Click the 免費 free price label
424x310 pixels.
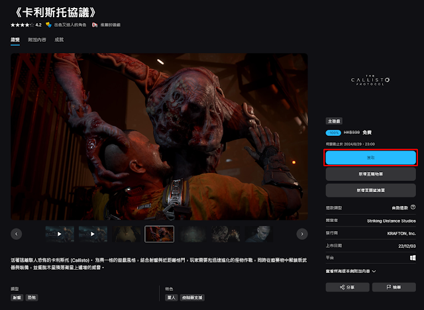(x=367, y=132)
